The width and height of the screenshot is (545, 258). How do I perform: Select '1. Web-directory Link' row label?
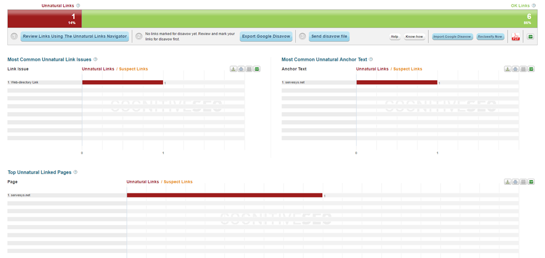pyautogui.click(x=23, y=82)
